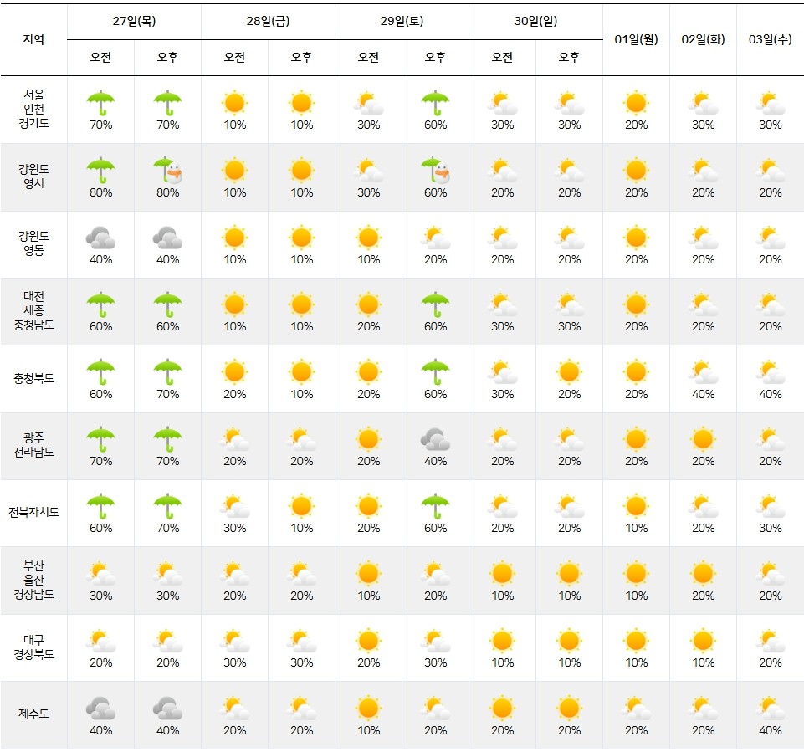804x752 pixels.
Task: Click the 30일(일) date header
Action: 535,22
